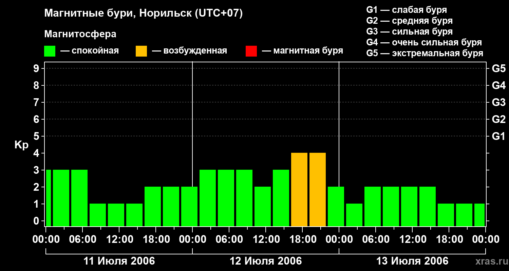Click the '11 Июля 2006' date label

tap(119, 261)
